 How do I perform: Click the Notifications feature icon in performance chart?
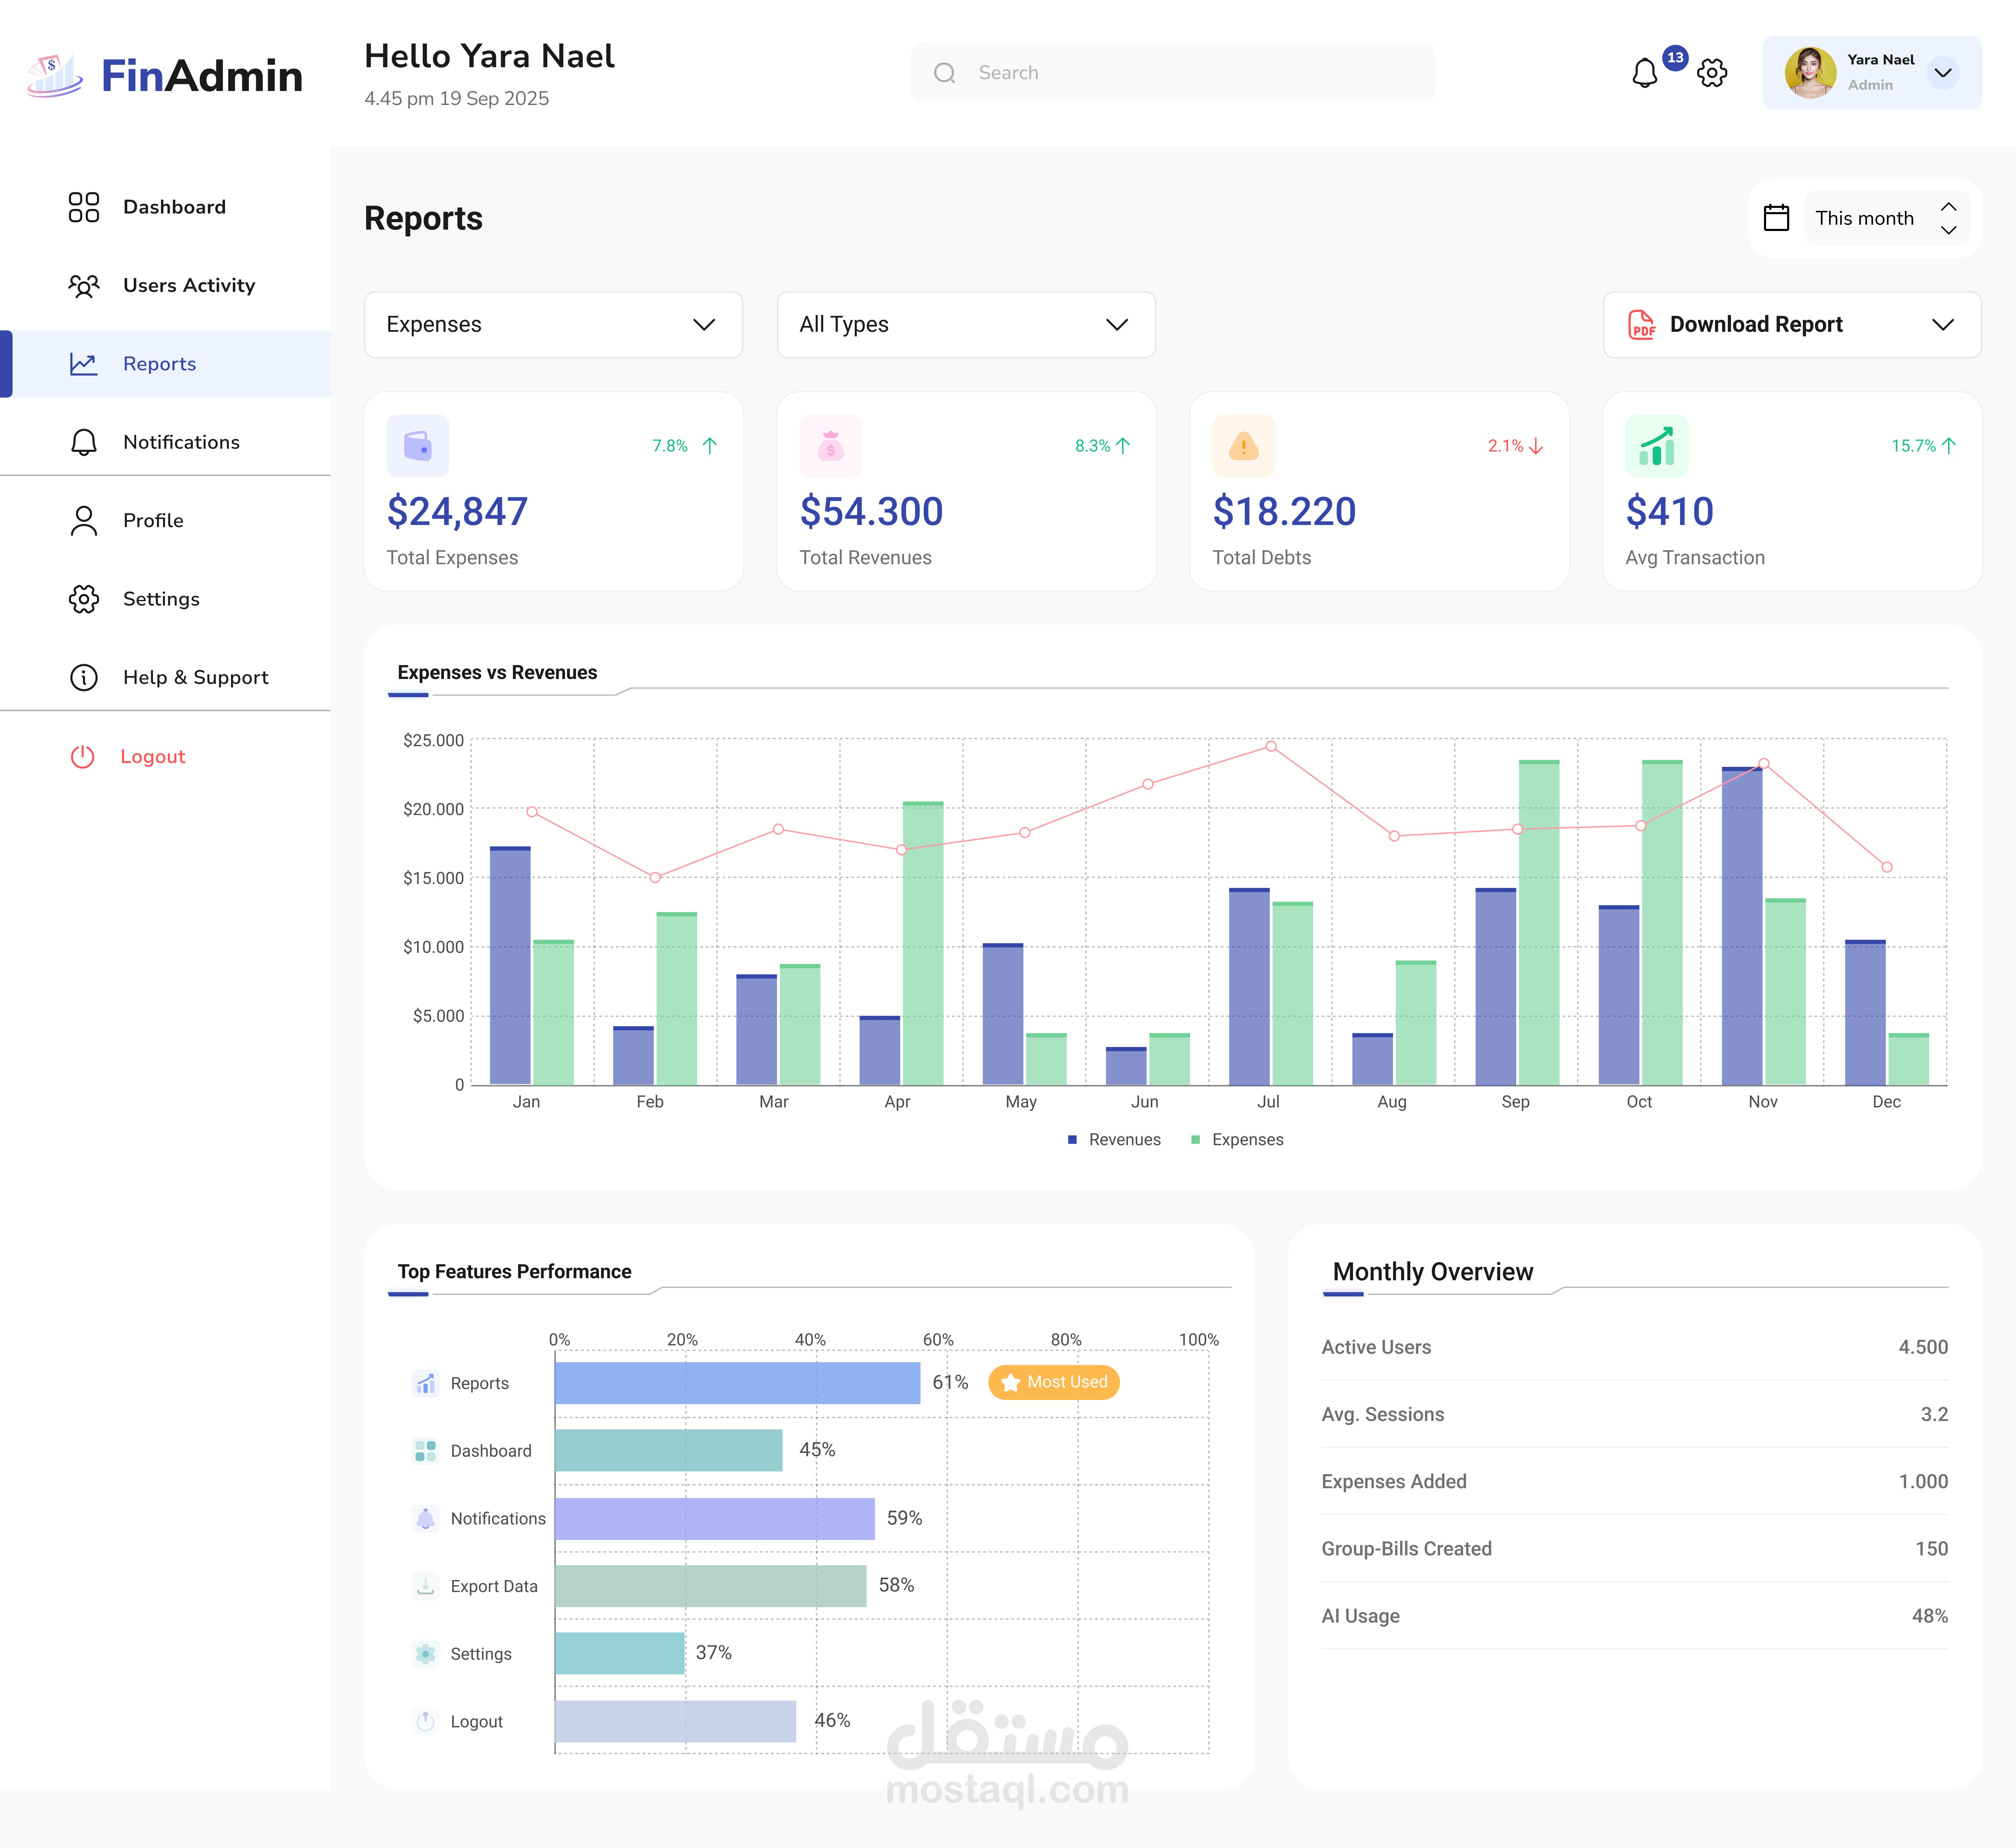click(425, 1519)
